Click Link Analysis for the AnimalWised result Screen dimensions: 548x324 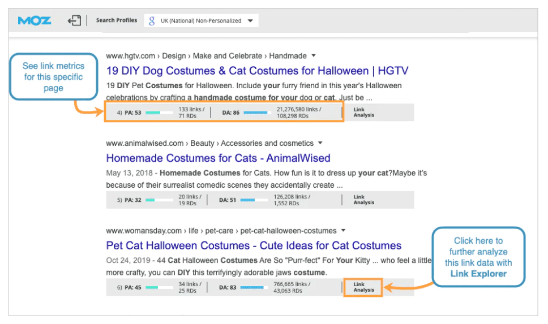pos(363,200)
